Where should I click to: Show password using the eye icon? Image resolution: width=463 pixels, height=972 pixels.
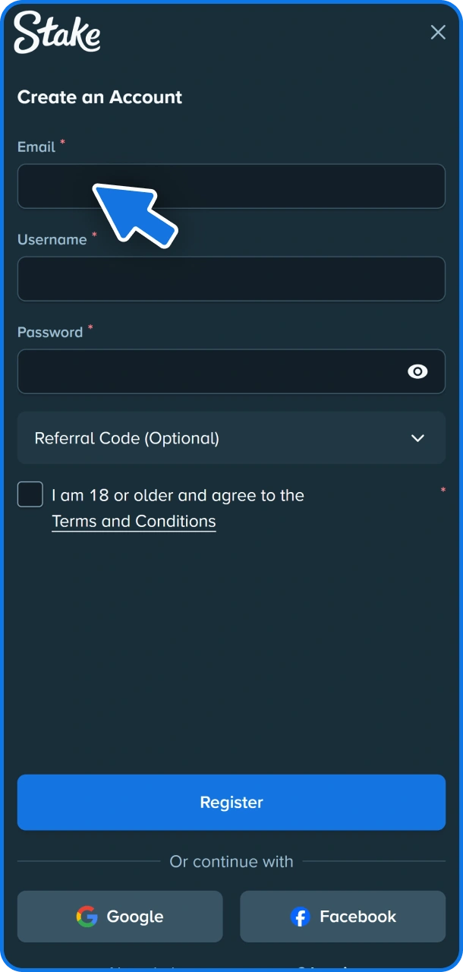(x=417, y=371)
